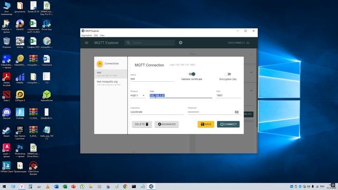This screenshot has height=190, width=338.
Task: Select the Steam desktop icon
Action: click(6, 131)
